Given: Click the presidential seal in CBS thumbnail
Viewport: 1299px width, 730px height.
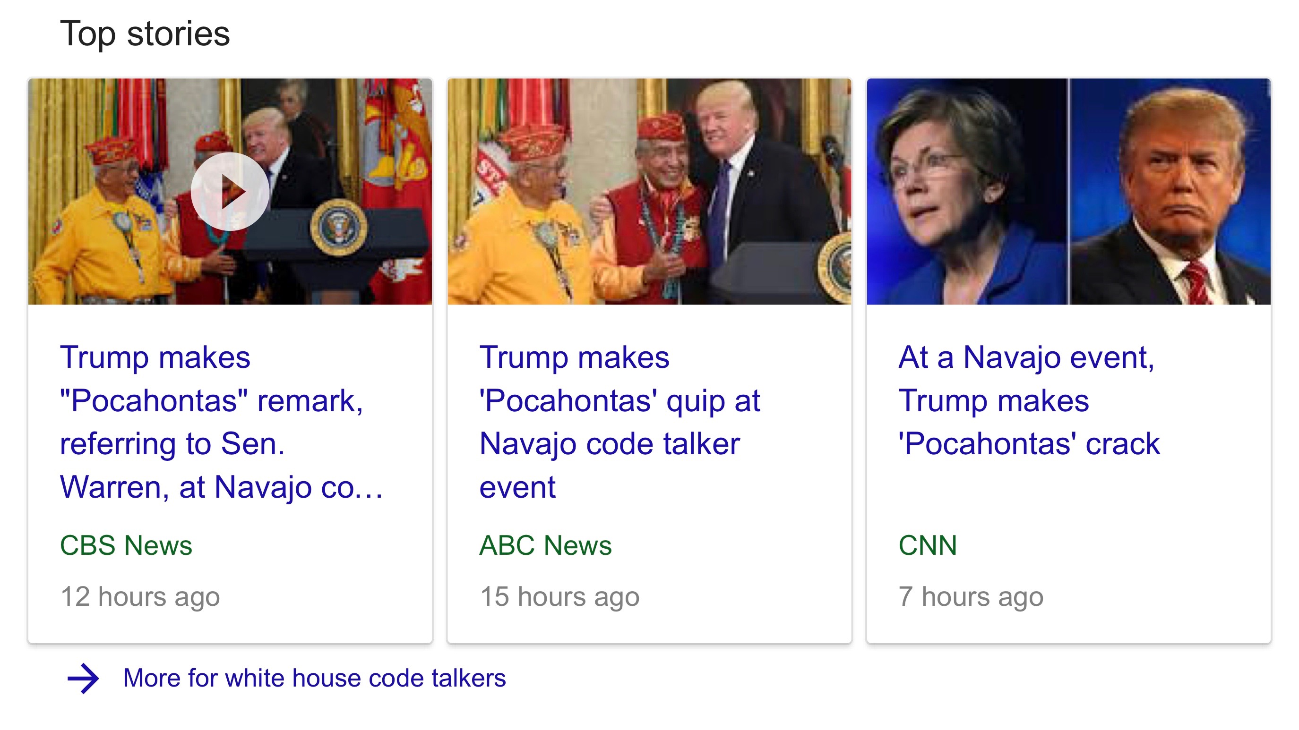Looking at the screenshot, I should 338,227.
